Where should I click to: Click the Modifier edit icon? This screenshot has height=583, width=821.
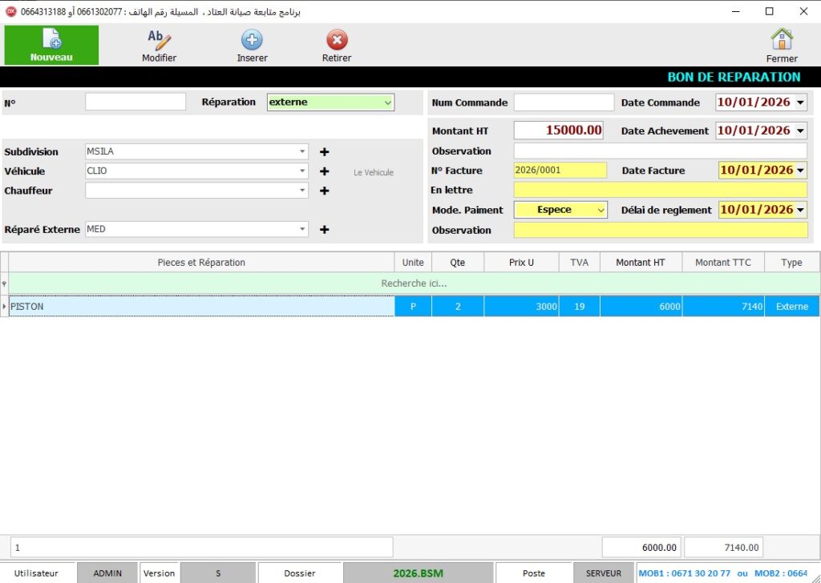159,38
